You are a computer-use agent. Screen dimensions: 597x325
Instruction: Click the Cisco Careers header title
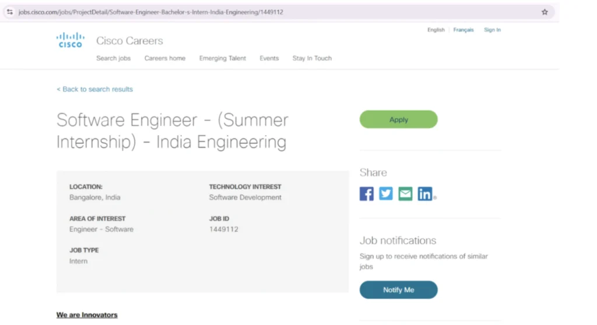[129, 41]
